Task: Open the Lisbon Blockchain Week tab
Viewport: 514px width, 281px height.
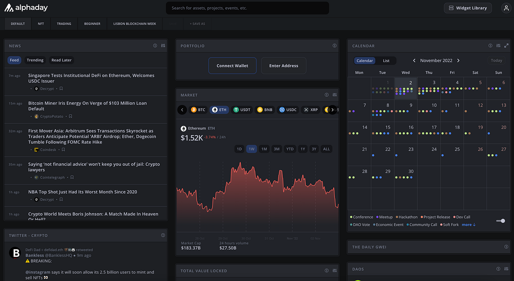Action: click(x=134, y=24)
